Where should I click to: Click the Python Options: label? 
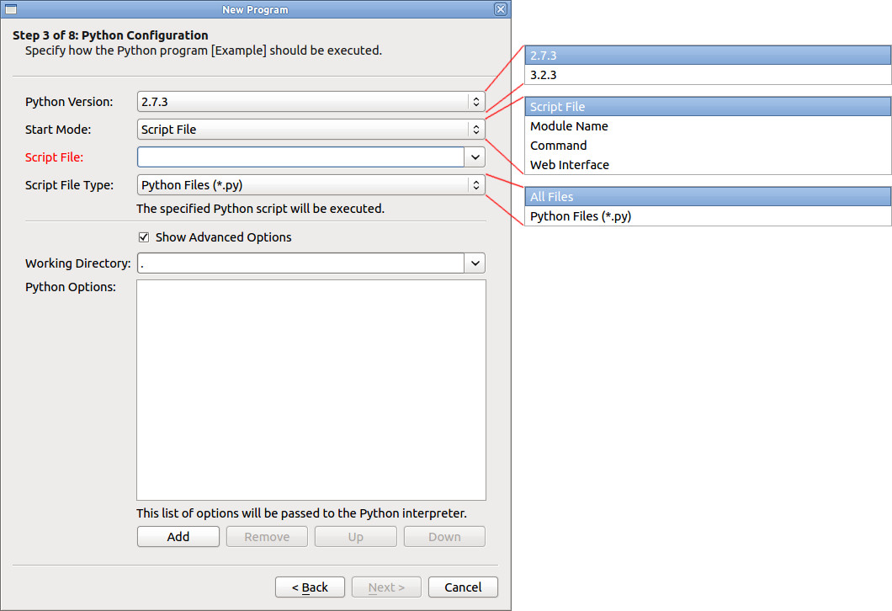(71, 287)
